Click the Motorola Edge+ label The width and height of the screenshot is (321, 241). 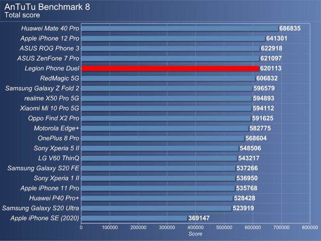click(x=57, y=128)
